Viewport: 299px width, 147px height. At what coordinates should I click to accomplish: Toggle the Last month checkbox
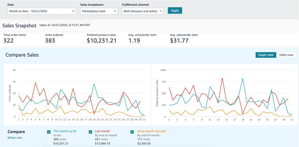click(x=90, y=132)
